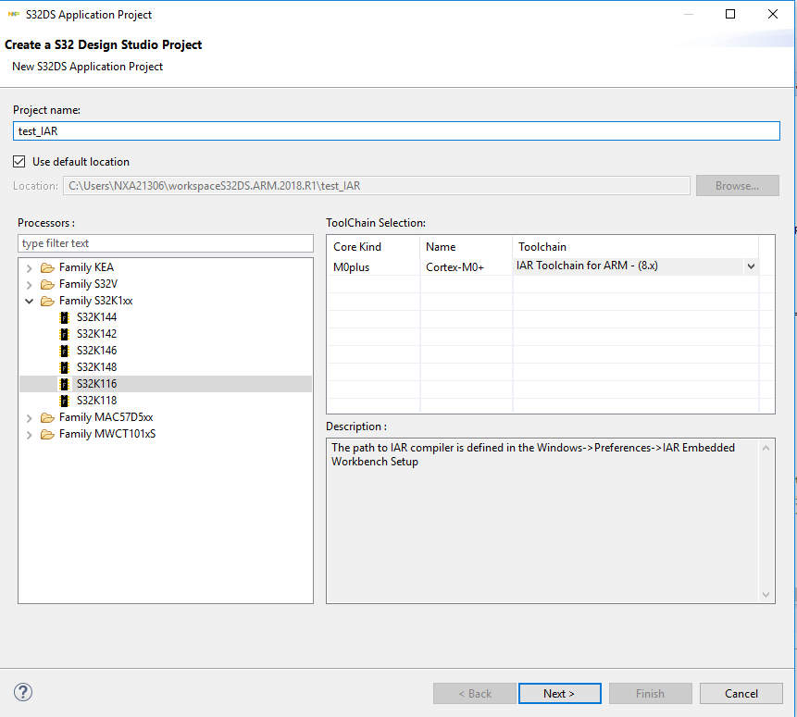797x717 pixels.
Task: Select the S32K146 processor label
Action: pos(96,351)
